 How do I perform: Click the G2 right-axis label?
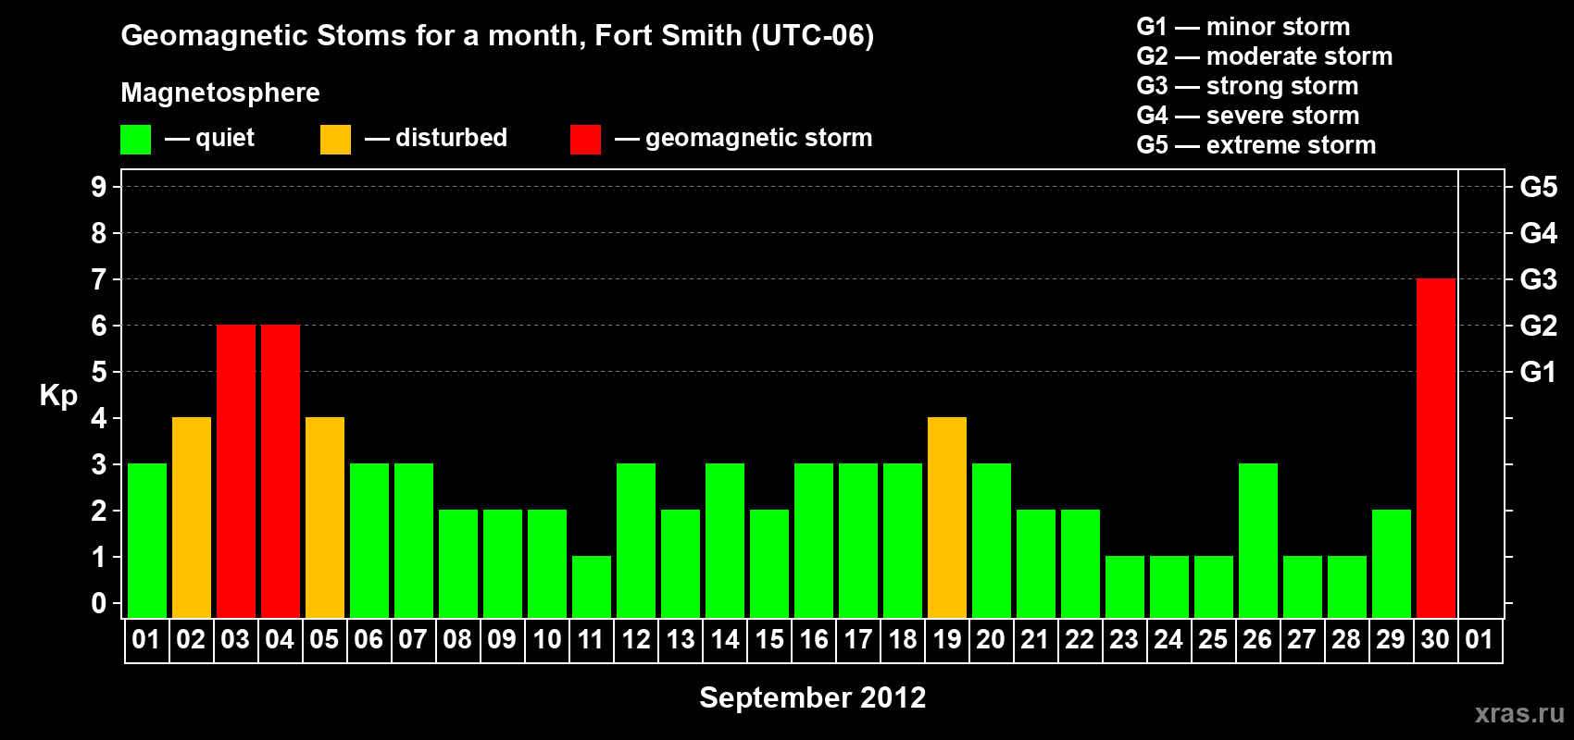(1538, 326)
